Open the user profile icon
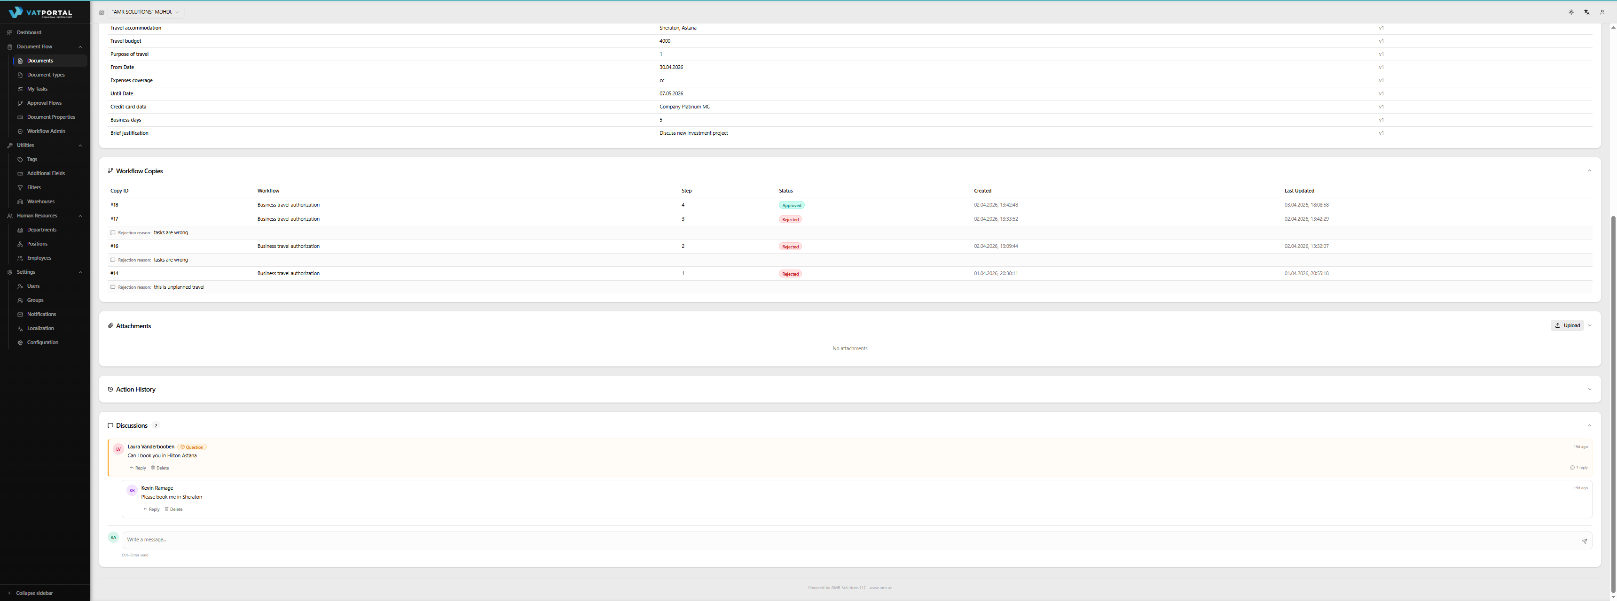 1602,12
